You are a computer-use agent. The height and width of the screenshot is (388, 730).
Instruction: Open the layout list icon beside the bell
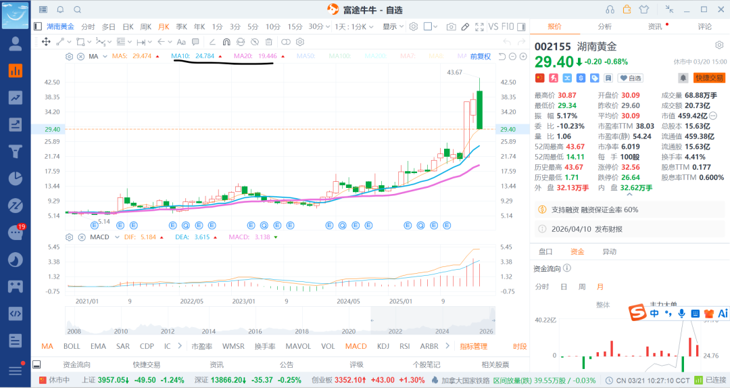click(x=43, y=9)
